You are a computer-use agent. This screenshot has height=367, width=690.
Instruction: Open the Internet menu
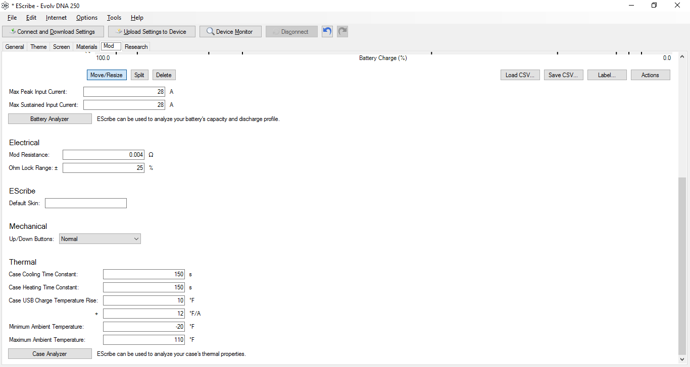56,18
